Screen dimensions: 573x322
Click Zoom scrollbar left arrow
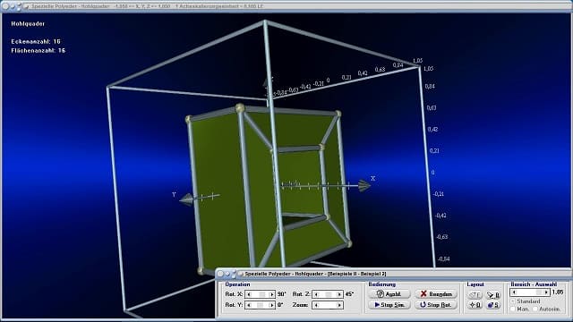(316, 305)
